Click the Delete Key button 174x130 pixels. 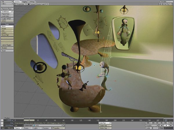pyautogui.click(x=105, y=128)
